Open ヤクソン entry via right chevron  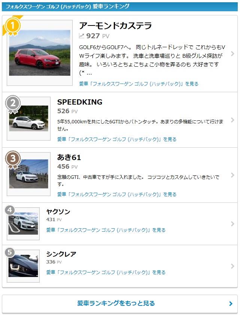[233, 224]
